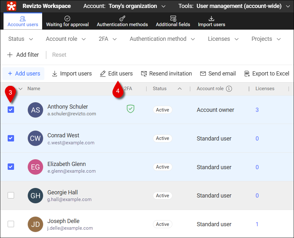
Task: Click Add filter button
Action: pyautogui.click(x=23, y=55)
